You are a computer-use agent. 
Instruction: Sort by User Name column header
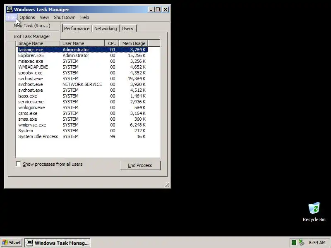(x=82, y=43)
